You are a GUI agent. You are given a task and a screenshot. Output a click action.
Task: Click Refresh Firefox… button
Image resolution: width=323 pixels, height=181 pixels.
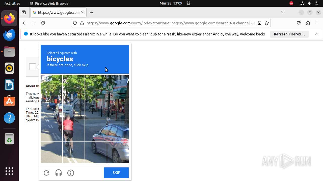(289, 34)
